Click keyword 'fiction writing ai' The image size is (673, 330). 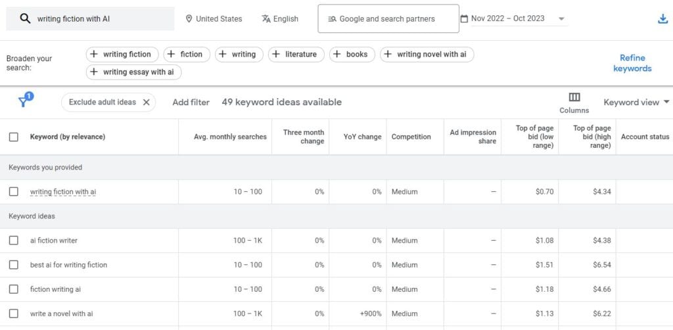(x=55, y=289)
